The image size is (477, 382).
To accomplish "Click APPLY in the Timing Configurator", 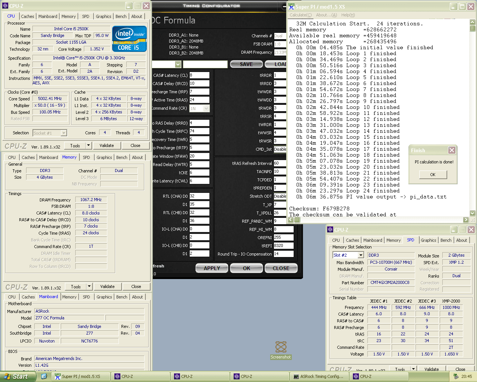I will point(212,268).
